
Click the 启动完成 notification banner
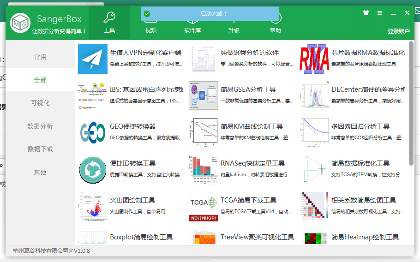210,14
